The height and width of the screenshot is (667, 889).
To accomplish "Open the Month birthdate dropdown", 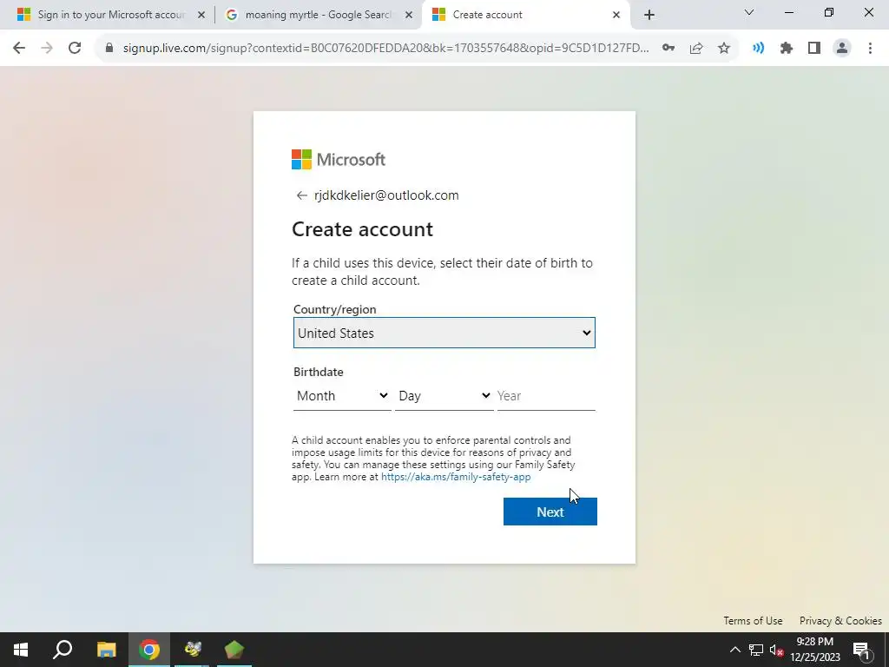I will 342,396.
